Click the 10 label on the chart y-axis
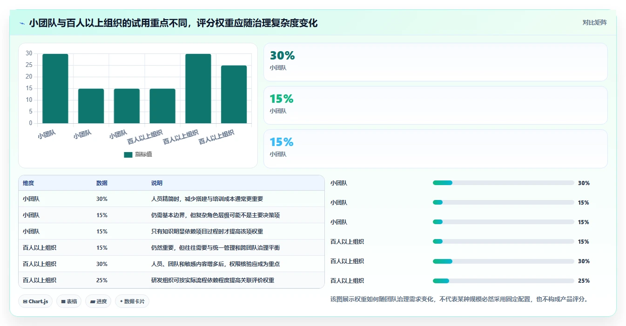626x326 pixels. 29,100
